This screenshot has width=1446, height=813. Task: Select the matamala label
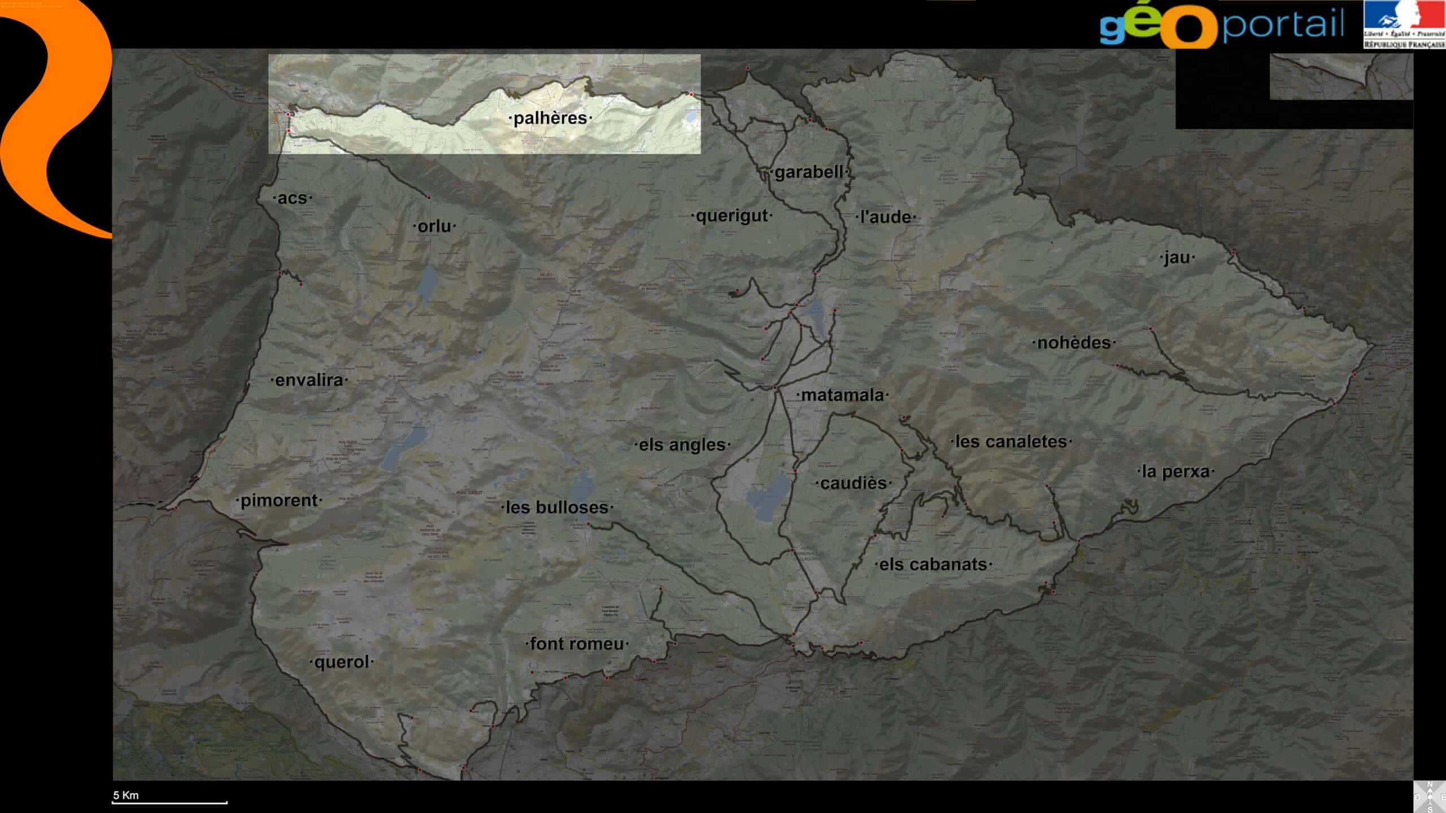click(842, 395)
